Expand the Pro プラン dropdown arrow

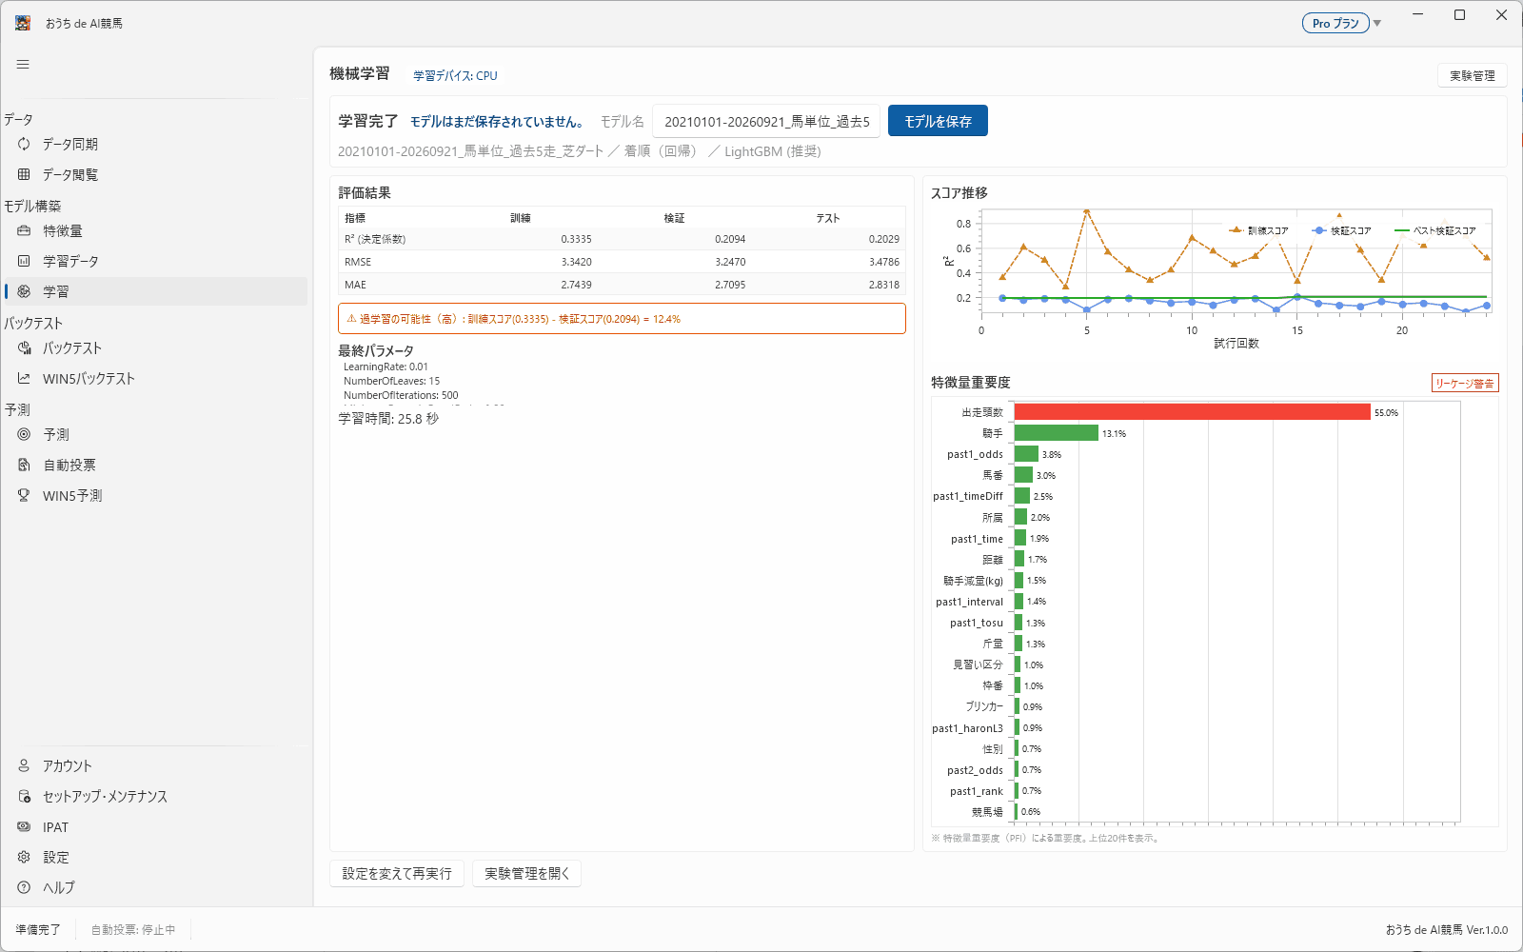(1377, 24)
